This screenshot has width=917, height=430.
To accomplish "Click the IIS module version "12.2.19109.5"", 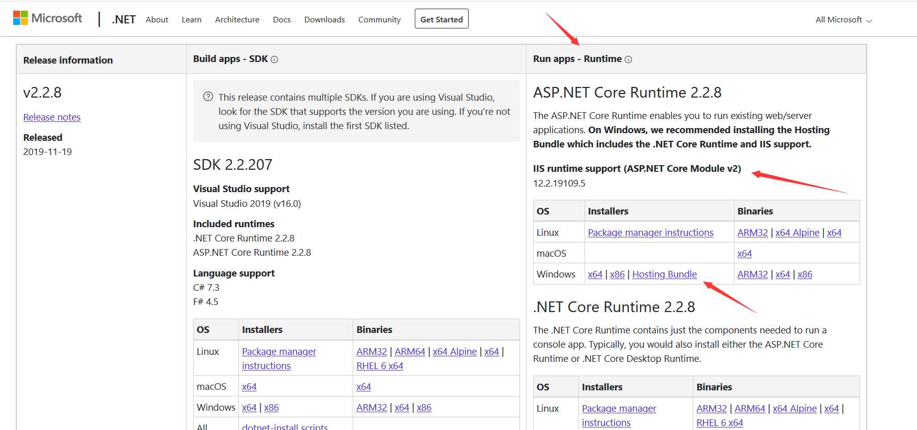I will point(559,183).
